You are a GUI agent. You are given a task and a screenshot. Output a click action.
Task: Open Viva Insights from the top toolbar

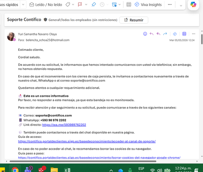pos(148,5)
